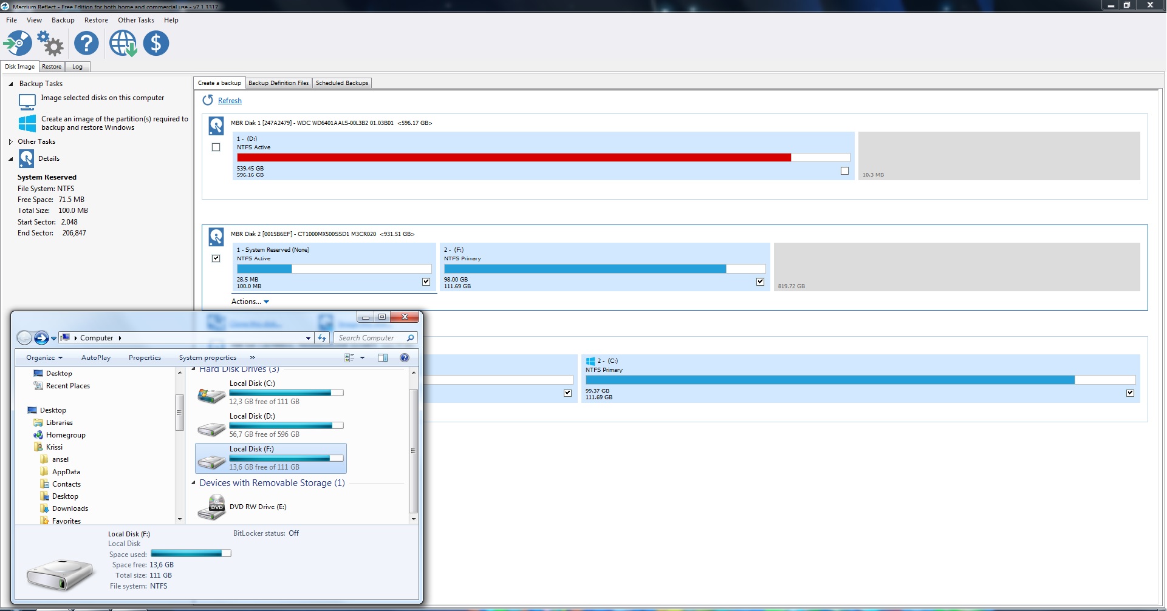Click the Windows logo backup task icon
The height and width of the screenshot is (611, 1167).
(x=27, y=123)
